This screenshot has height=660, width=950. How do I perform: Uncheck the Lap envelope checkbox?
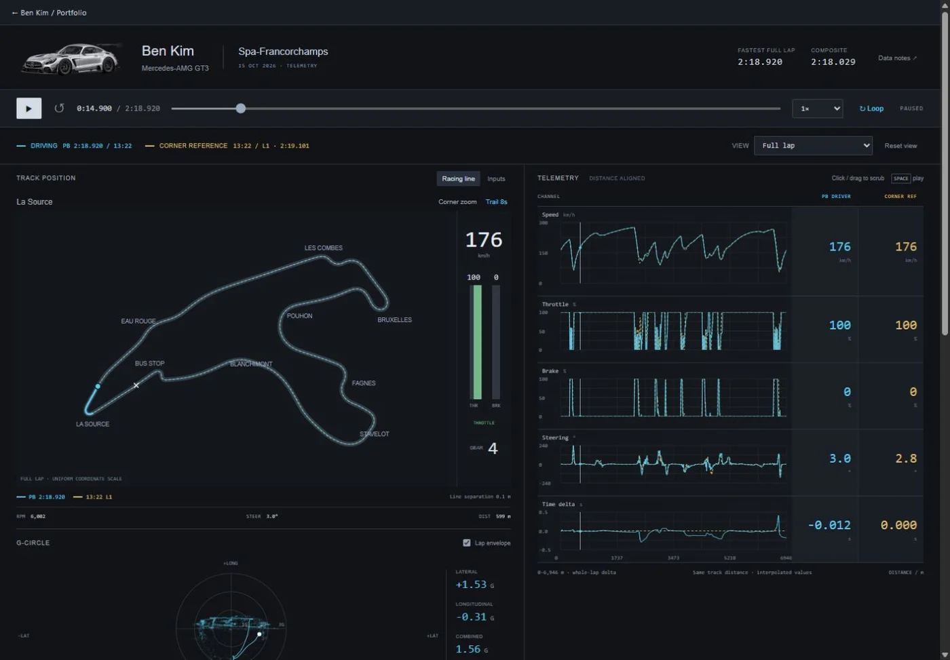click(466, 543)
